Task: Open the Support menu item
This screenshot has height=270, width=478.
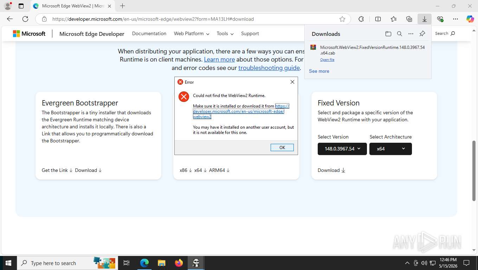Action: [x=250, y=34]
